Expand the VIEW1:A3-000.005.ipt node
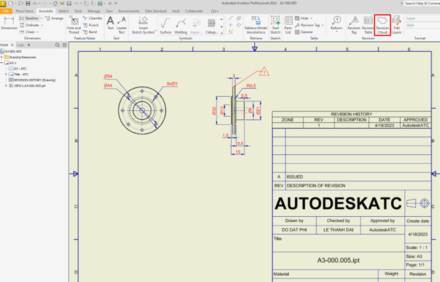Viewport: 440px width, 282px height. [6, 86]
